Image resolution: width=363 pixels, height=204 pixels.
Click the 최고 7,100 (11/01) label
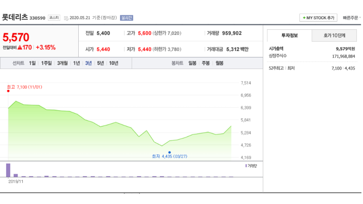25,87
